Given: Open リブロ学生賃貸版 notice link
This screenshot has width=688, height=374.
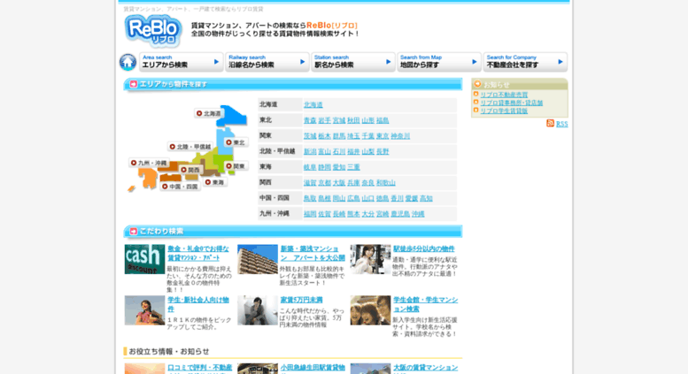Looking at the screenshot, I should [504, 111].
